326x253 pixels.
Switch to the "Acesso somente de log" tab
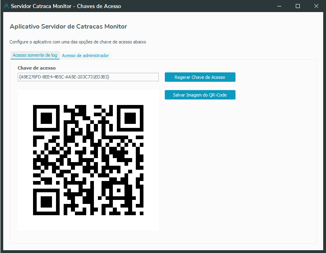(x=35, y=55)
